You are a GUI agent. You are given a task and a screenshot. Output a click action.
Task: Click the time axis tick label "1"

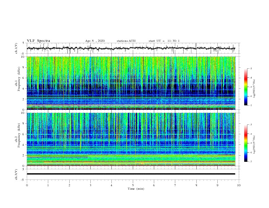point(48,185)
